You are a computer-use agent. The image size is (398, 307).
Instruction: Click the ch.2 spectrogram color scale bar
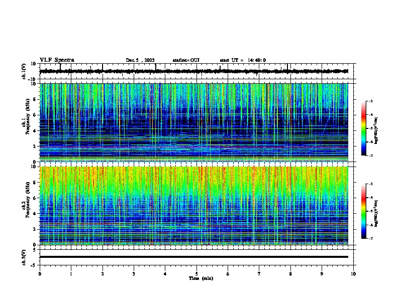click(x=364, y=211)
